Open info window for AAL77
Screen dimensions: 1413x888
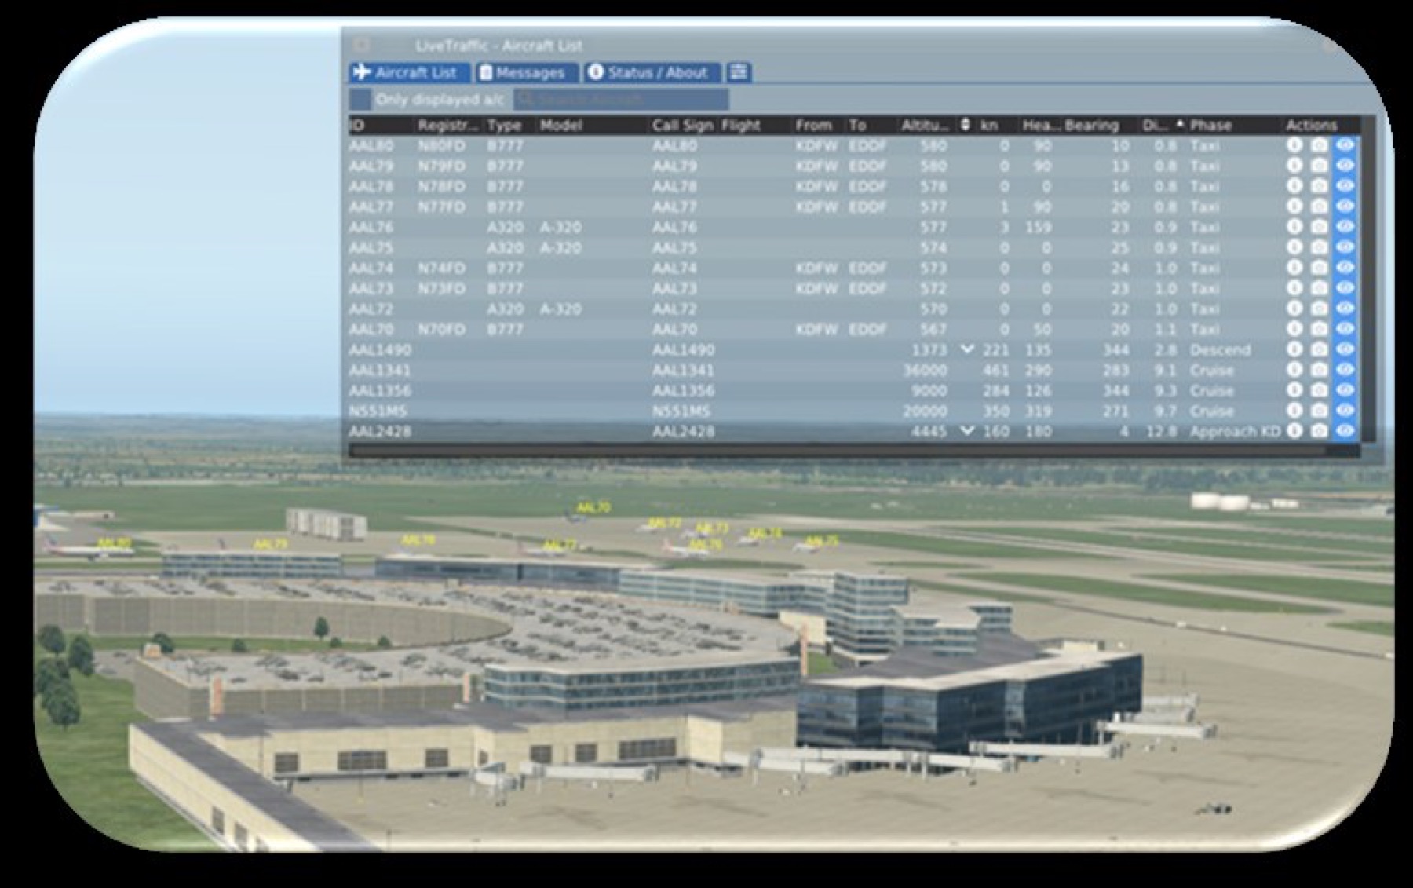[x=1294, y=206]
